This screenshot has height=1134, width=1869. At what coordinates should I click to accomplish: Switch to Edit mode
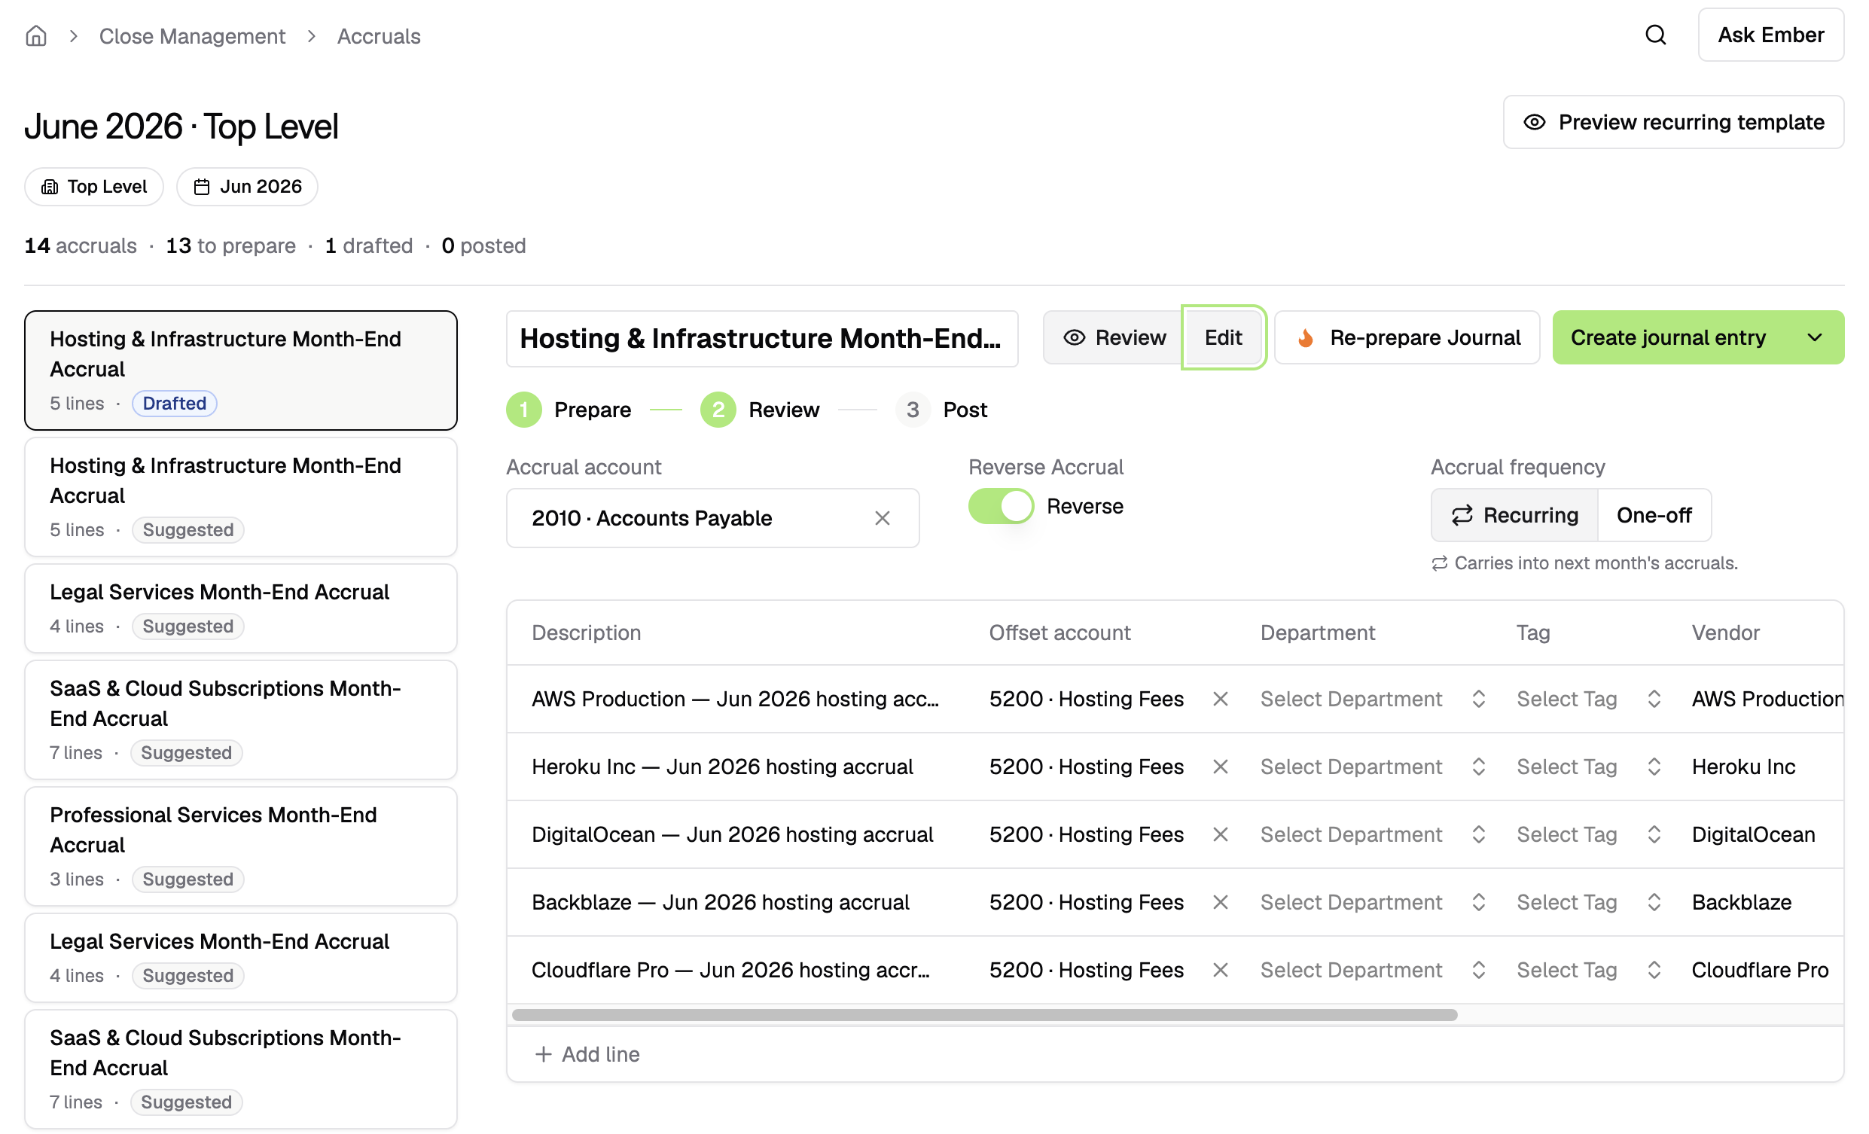(x=1224, y=337)
